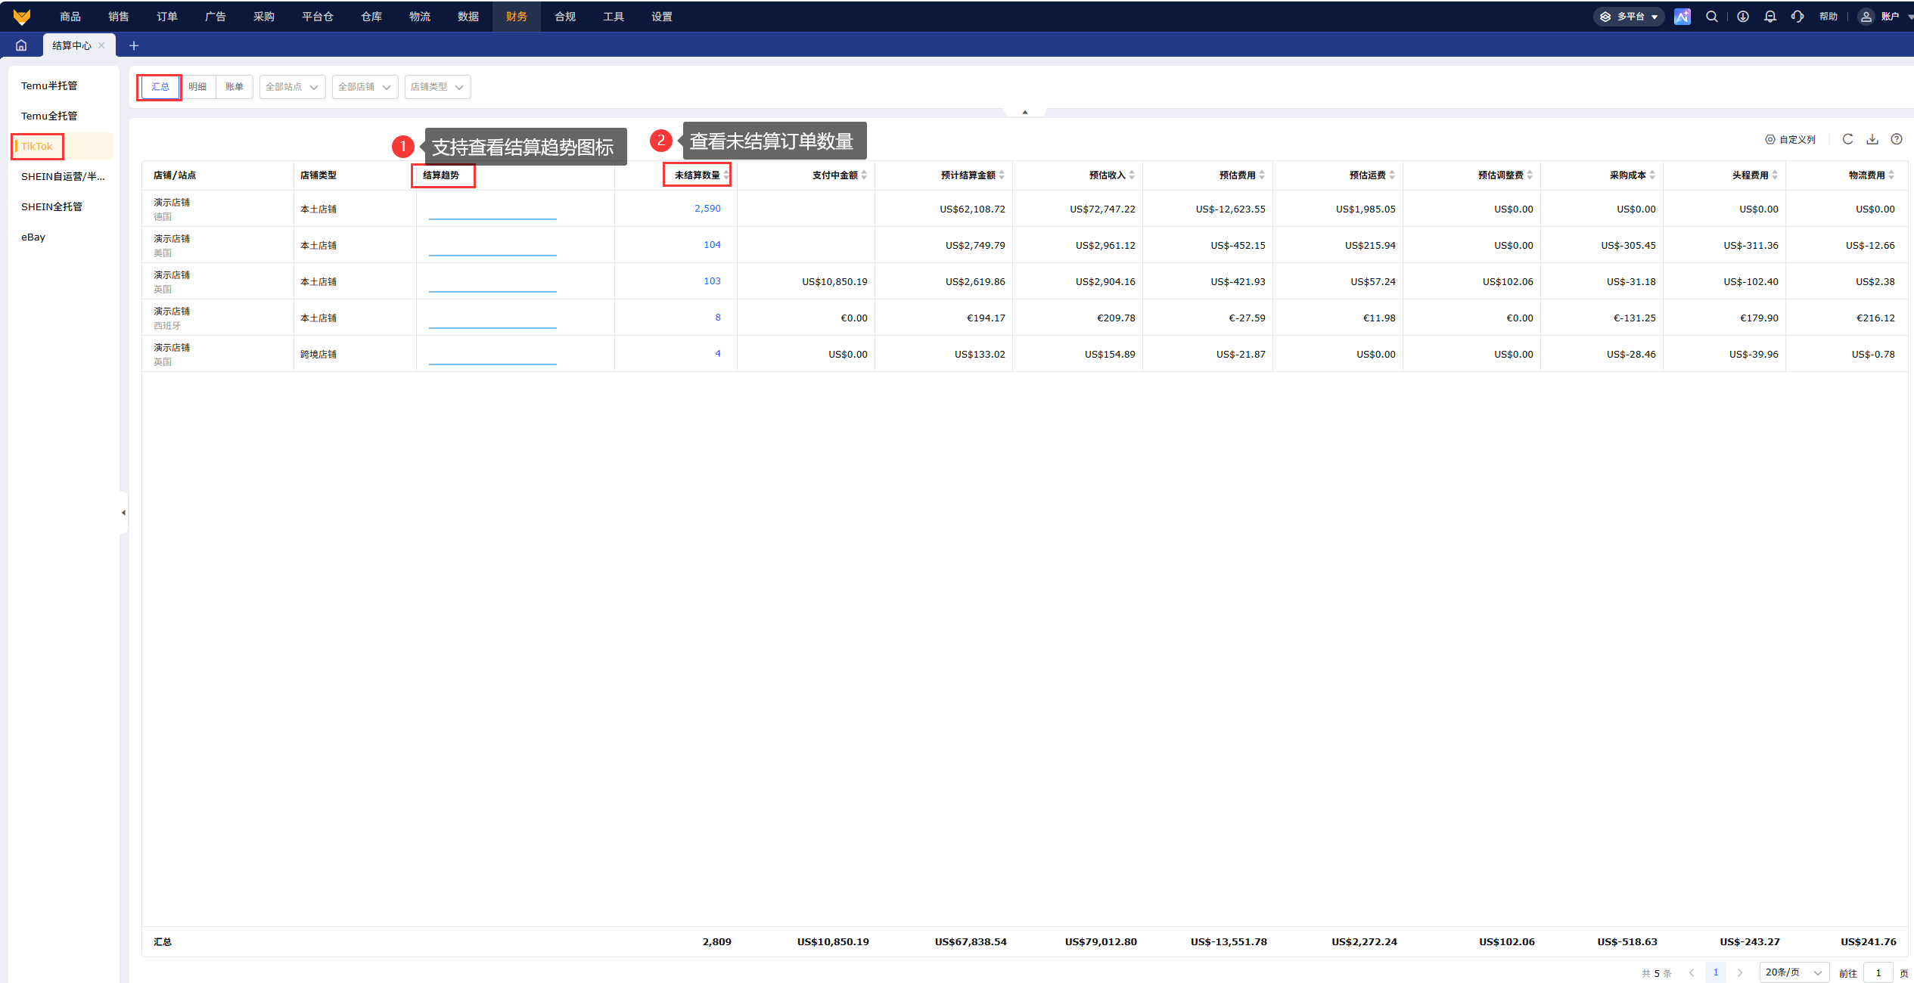This screenshot has height=983, width=1914.
Task: Open 商品 top menu
Action: coord(70,17)
